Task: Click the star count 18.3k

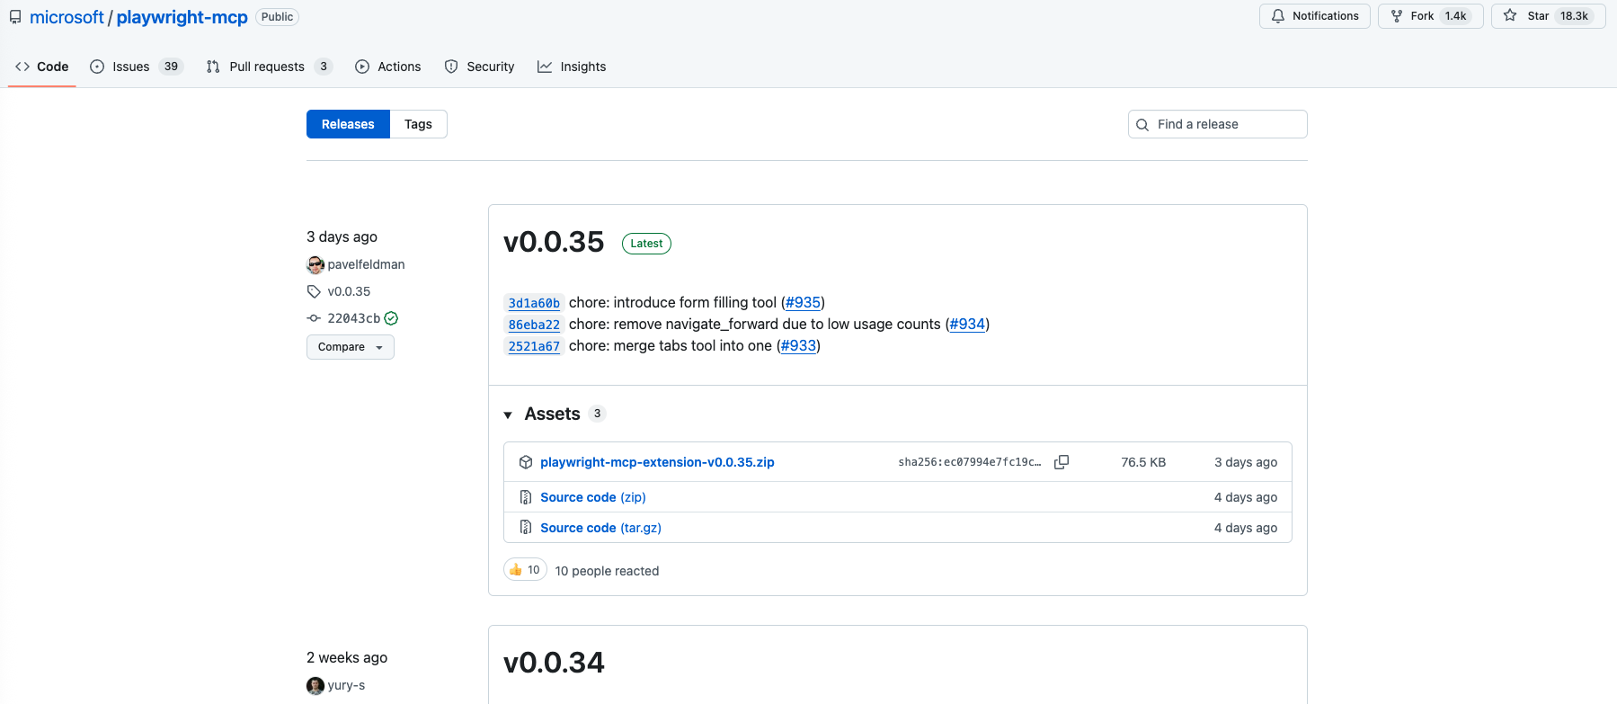Action: [x=1574, y=16]
